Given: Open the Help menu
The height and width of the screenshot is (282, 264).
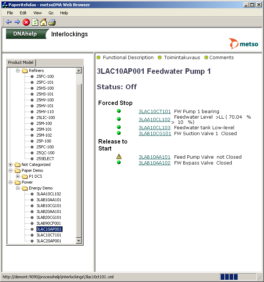Looking at the screenshot, I should pyautogui.click(x=64, y=13).
